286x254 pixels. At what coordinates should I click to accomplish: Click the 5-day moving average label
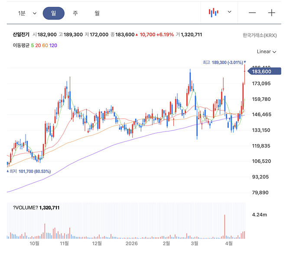tap(32, 45)
